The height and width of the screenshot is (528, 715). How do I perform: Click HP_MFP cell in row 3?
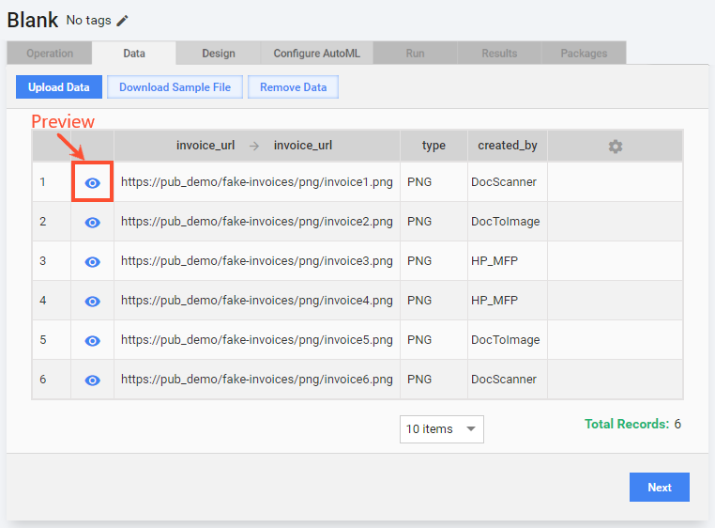[x=507, y=261]
